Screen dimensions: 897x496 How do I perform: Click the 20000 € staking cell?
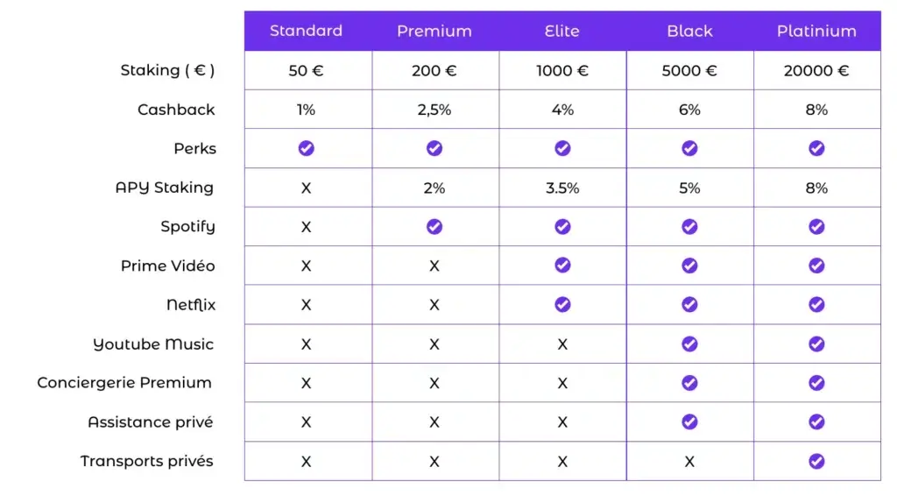816,71
